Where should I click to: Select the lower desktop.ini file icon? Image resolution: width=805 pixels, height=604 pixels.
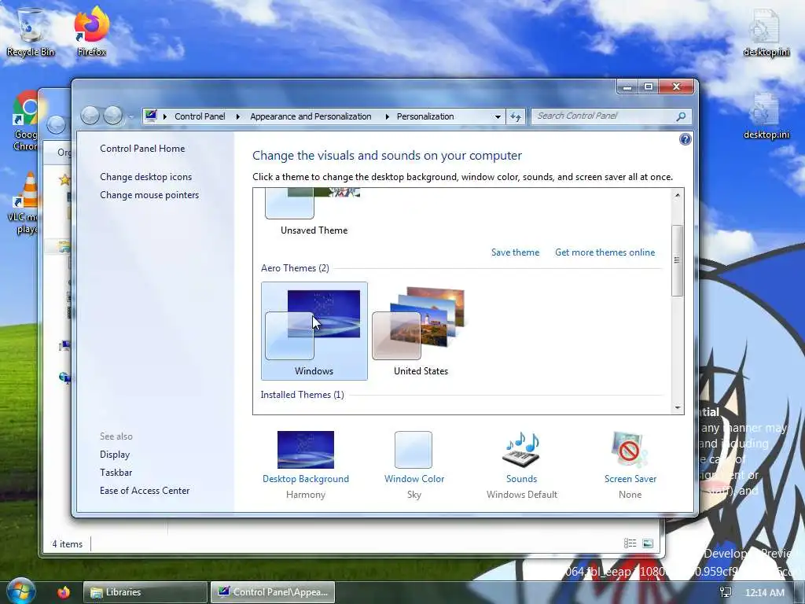pyautogui.click(x=766, y=116)
